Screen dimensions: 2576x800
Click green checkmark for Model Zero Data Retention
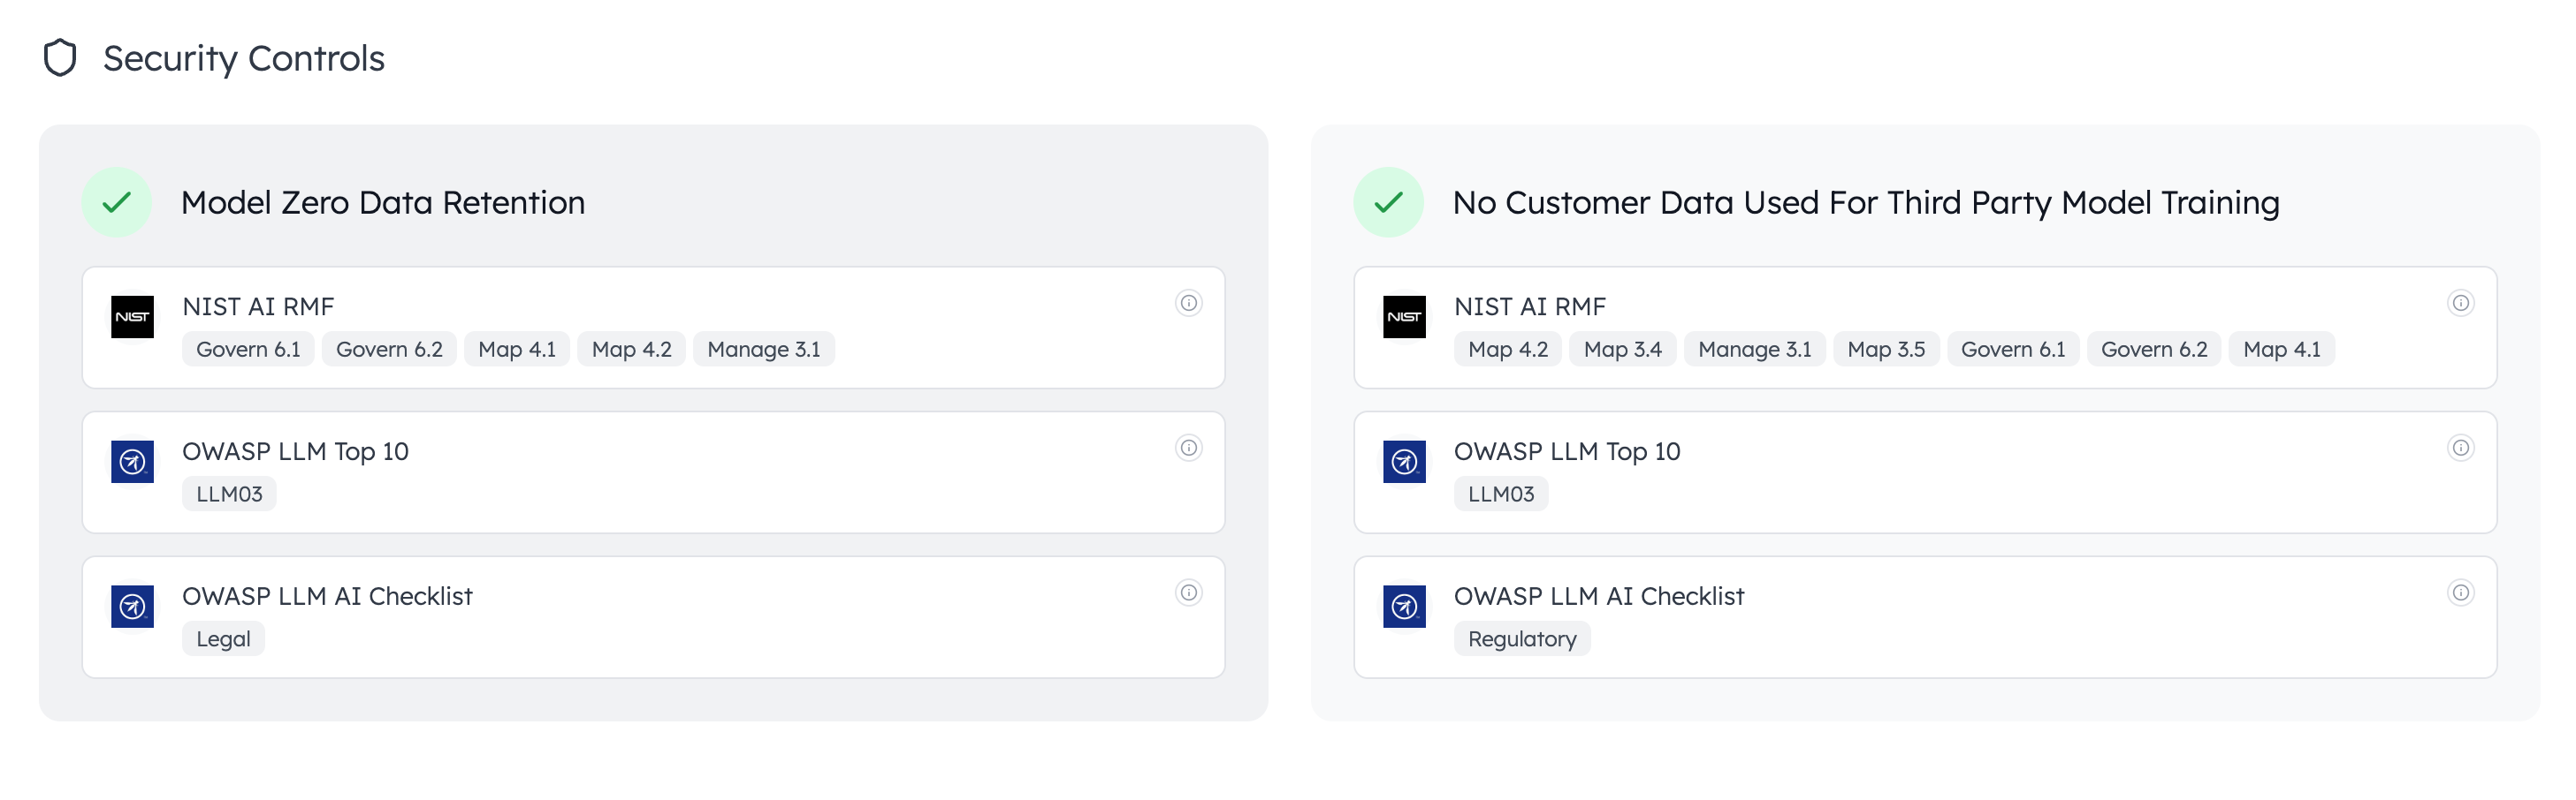coord(117,201)
